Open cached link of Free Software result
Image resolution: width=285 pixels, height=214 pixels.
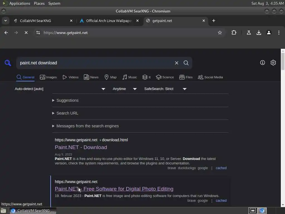click(221, 201)
